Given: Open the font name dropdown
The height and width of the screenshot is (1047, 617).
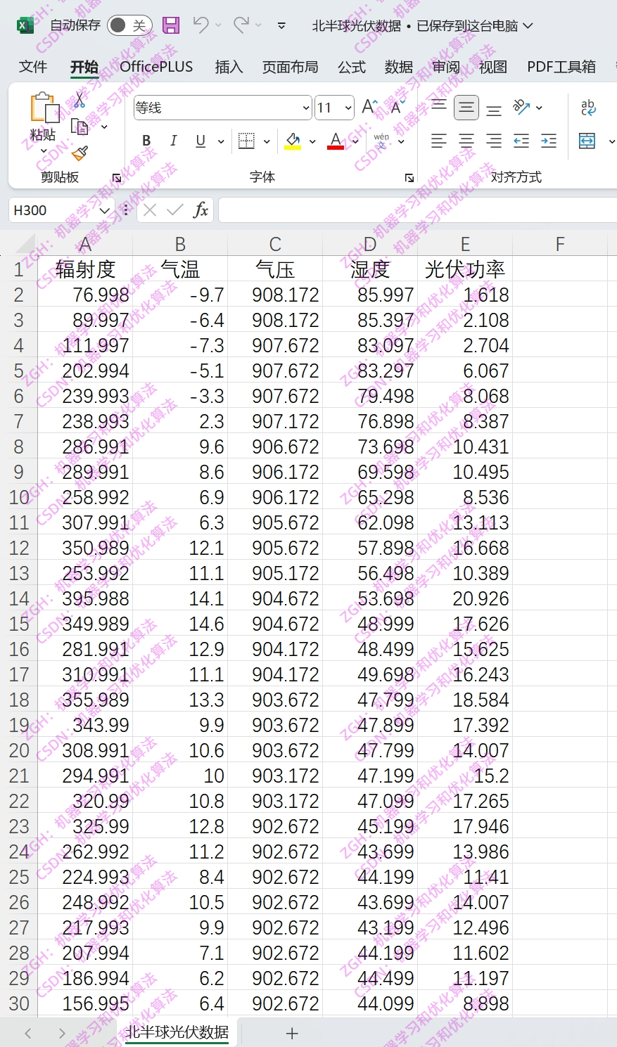Looking at the screenshot, I should [305, 108].
